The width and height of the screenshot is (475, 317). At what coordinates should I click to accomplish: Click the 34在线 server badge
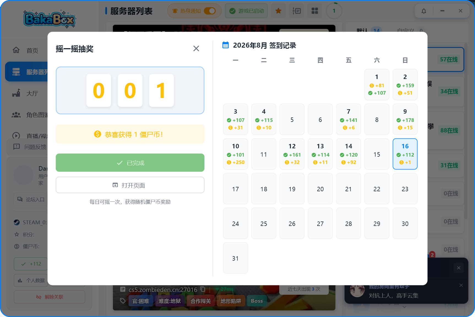coord(449,91)
